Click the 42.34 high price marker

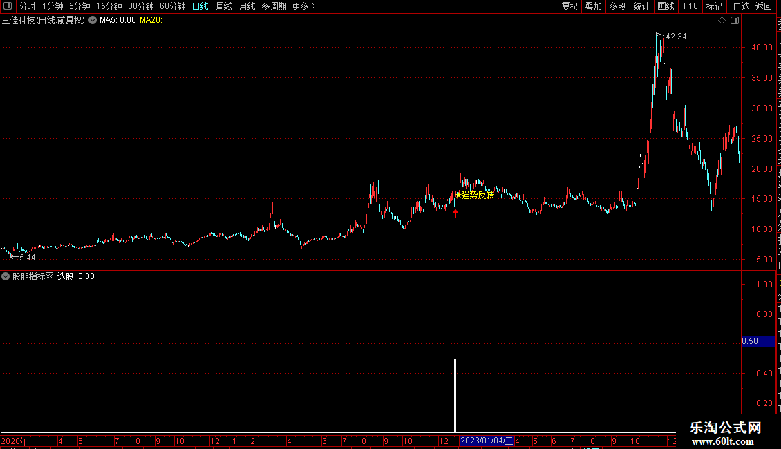676,37
